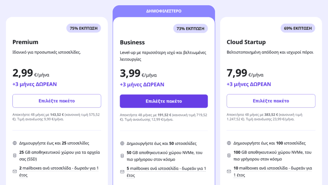Click the Cloud Startup plan heading
The width and height of the screenshot is (328, 185).
[x=246, y=42]
